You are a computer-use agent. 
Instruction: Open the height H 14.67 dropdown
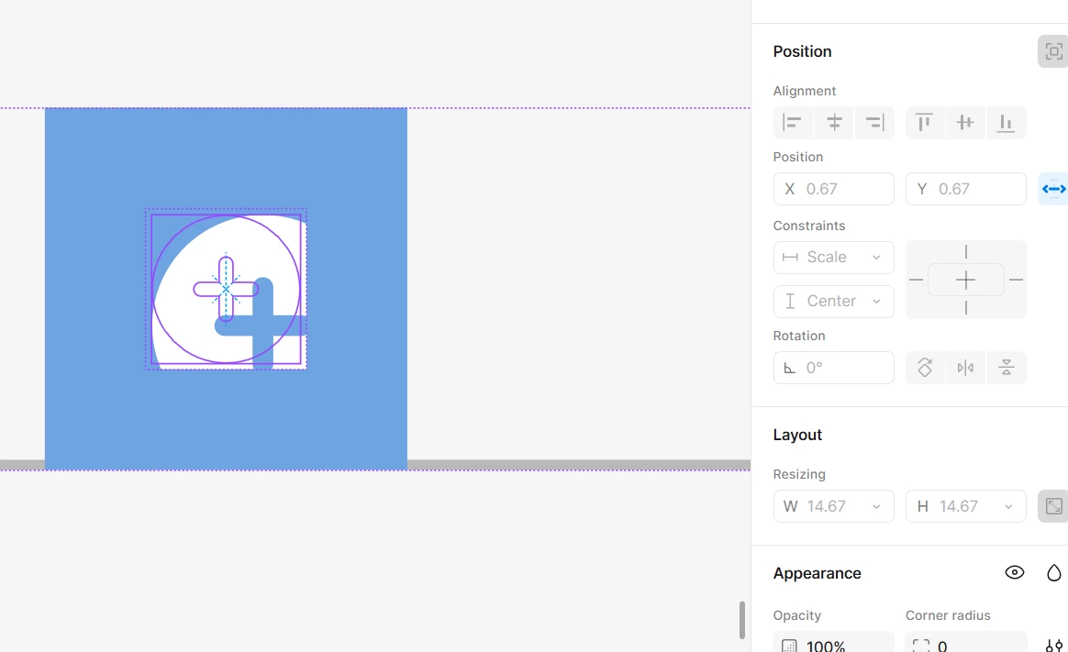click(966, 506)
